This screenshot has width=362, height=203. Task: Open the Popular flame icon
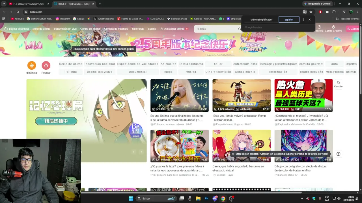(46, 65)
